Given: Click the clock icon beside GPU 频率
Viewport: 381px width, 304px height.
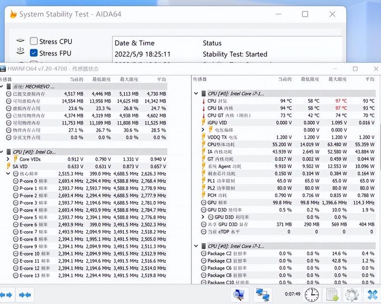Looking at the screenshot, I should pos(204,203).
